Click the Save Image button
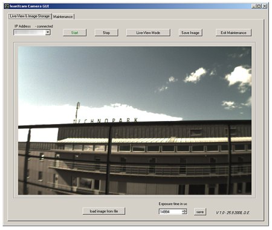Image resolution: width=272 pixels, height=230 pixels. click(190, 33)
